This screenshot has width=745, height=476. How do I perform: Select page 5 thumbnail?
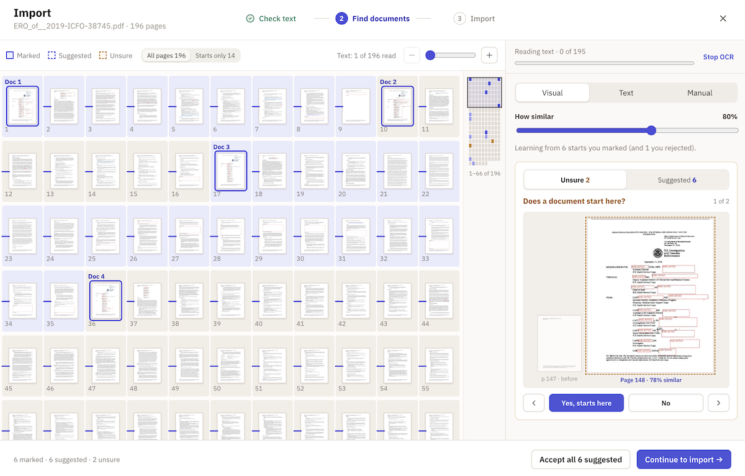[189, 106]
